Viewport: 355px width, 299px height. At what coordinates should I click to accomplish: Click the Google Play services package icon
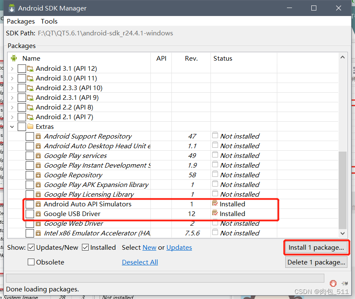tap(38, 156)
